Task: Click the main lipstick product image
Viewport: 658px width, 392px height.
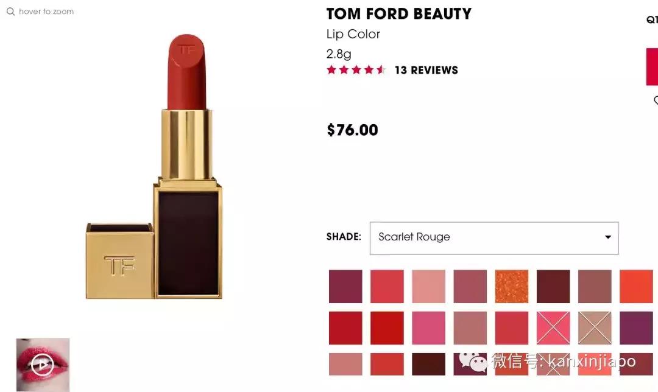Action: pyautogui.click(x=154, y=166)
